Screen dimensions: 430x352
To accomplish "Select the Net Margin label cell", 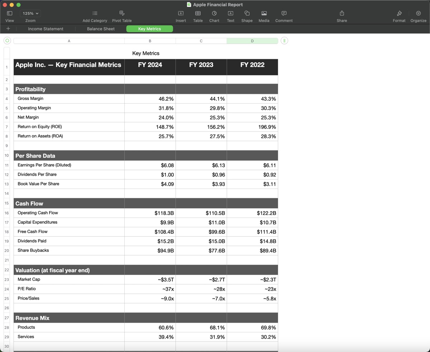I will 69,117.
